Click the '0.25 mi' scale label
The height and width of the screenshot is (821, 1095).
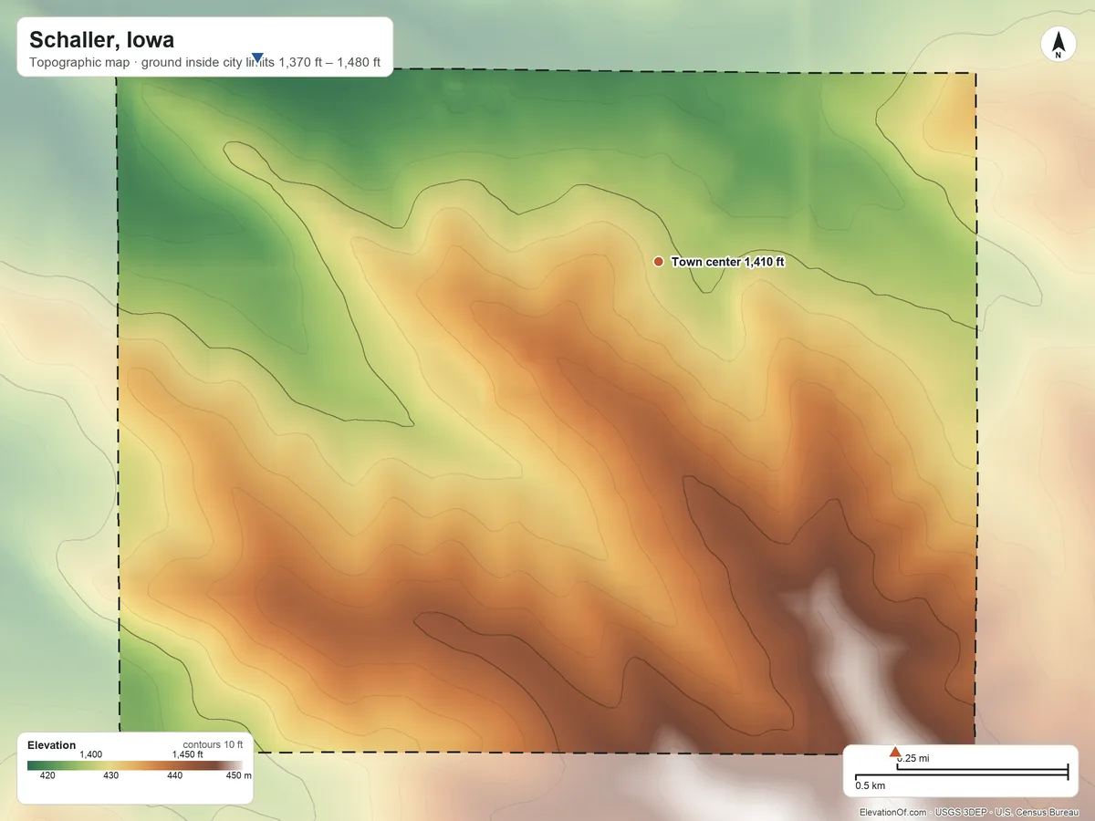pyautogui.click(x=913, y=759)
